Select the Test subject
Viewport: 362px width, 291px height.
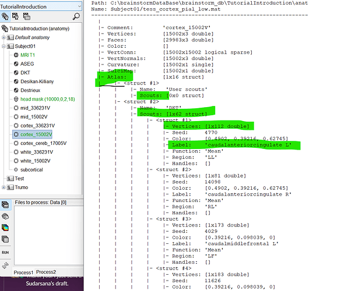click(x=19, y=179)
